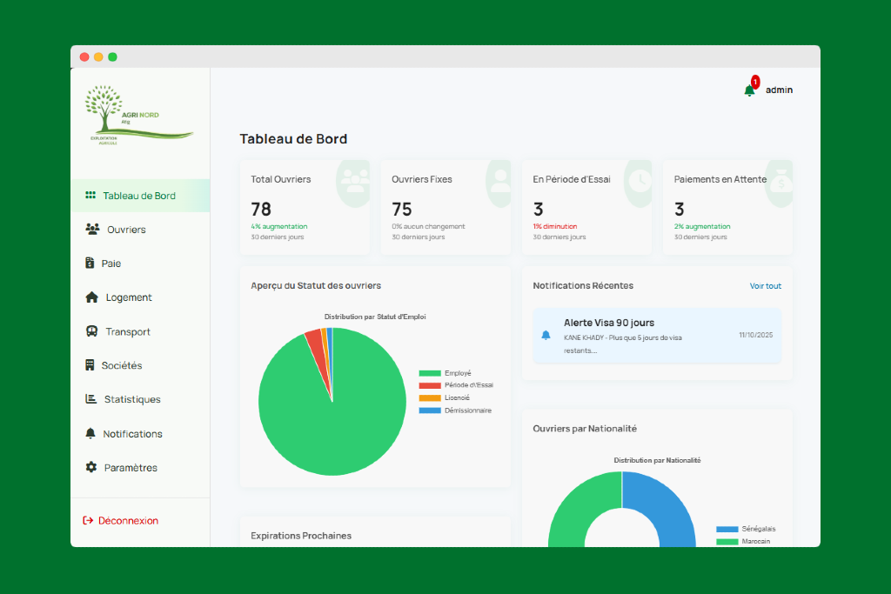Toggle the Sénégalais legend entry

[x=758, y=529]
